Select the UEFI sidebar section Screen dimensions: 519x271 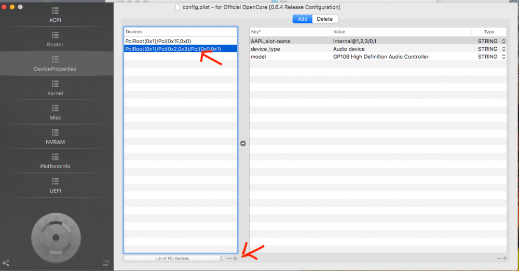coord(56,185)
